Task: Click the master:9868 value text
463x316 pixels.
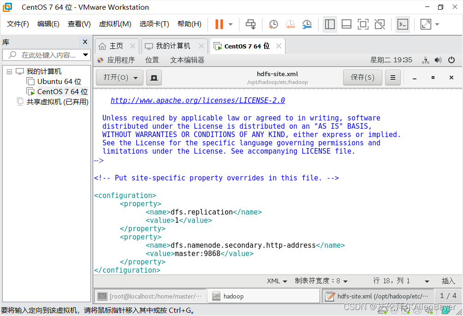Action: click(197, 254)
